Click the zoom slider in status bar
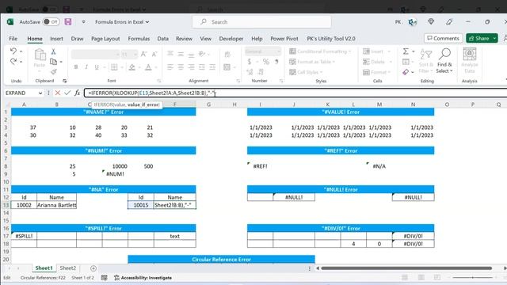This screenshot has width=507, height=285. (472, 278)
